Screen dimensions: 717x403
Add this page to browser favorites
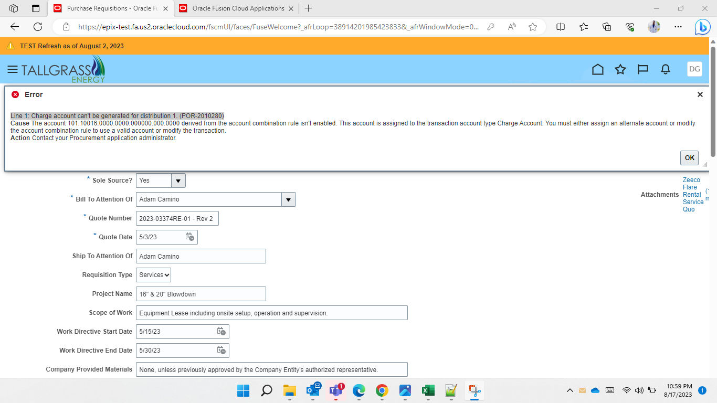click(533, 27)
